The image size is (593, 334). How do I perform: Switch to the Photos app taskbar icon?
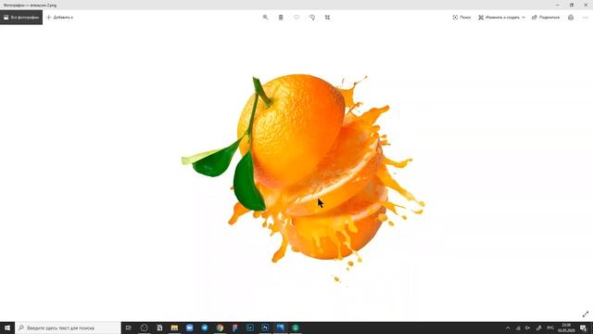point(280,328)
